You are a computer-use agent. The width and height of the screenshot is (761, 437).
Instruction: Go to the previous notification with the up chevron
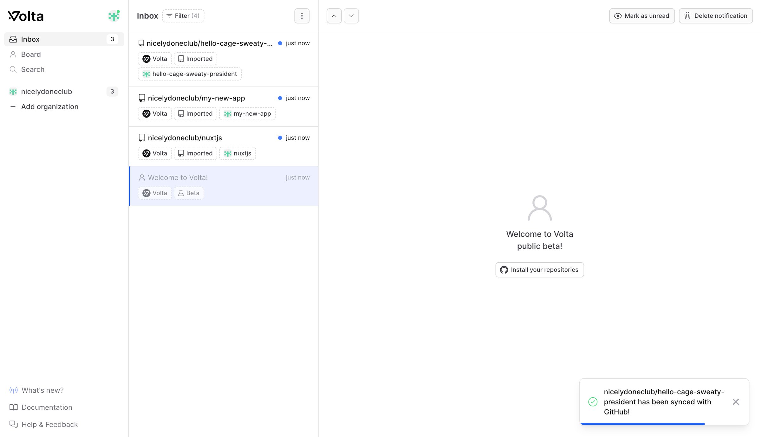point(334,16)
